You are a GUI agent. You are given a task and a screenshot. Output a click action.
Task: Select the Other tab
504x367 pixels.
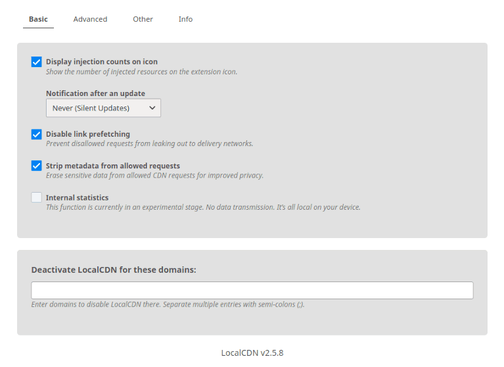[x=143, y=19]
